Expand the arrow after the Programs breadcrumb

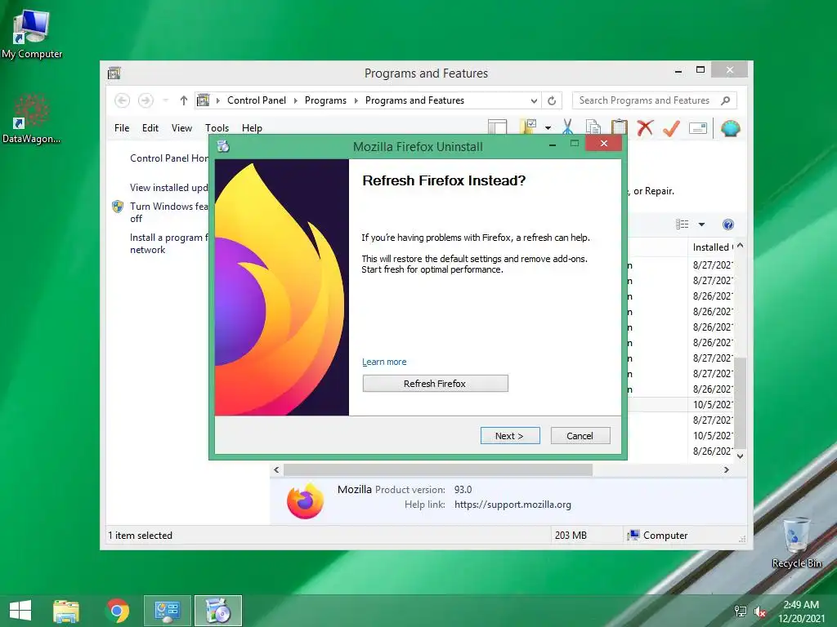(x=356, y=100)
